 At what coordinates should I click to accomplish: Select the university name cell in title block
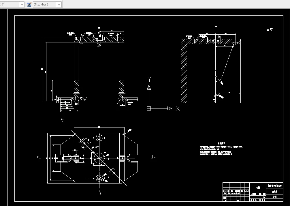click(x=275, y=186)
